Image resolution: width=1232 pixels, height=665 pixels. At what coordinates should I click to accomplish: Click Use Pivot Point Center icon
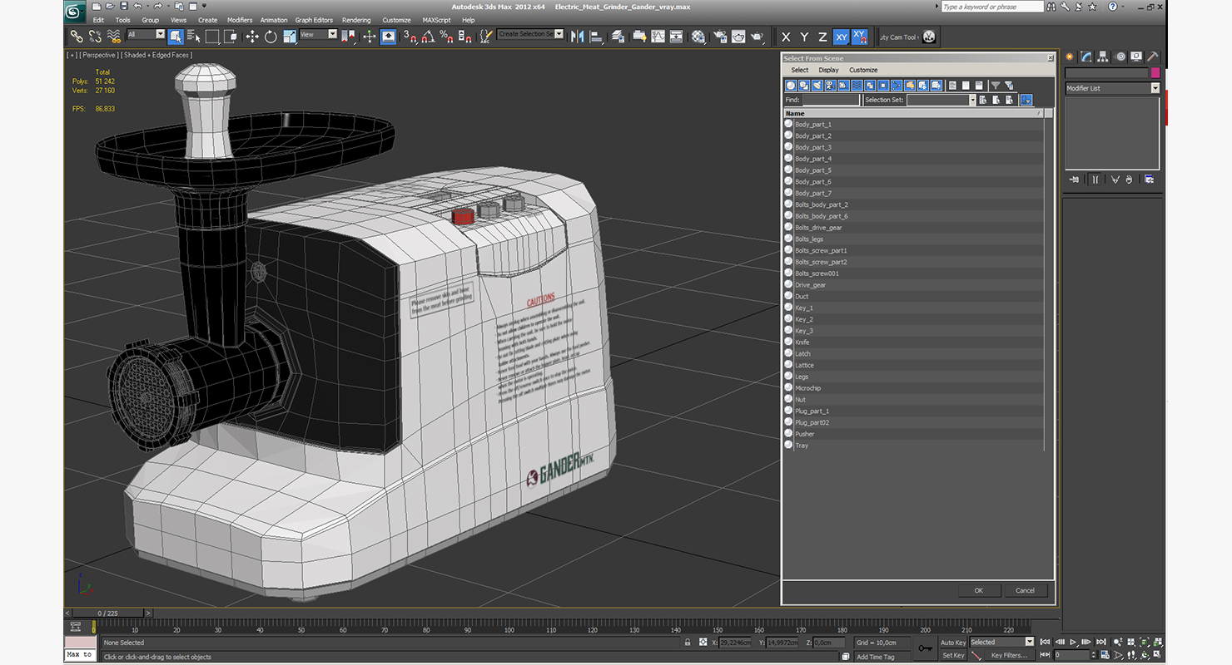(349, 37)
